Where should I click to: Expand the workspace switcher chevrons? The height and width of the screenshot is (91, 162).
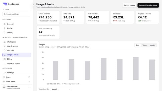tap(30, 87)
